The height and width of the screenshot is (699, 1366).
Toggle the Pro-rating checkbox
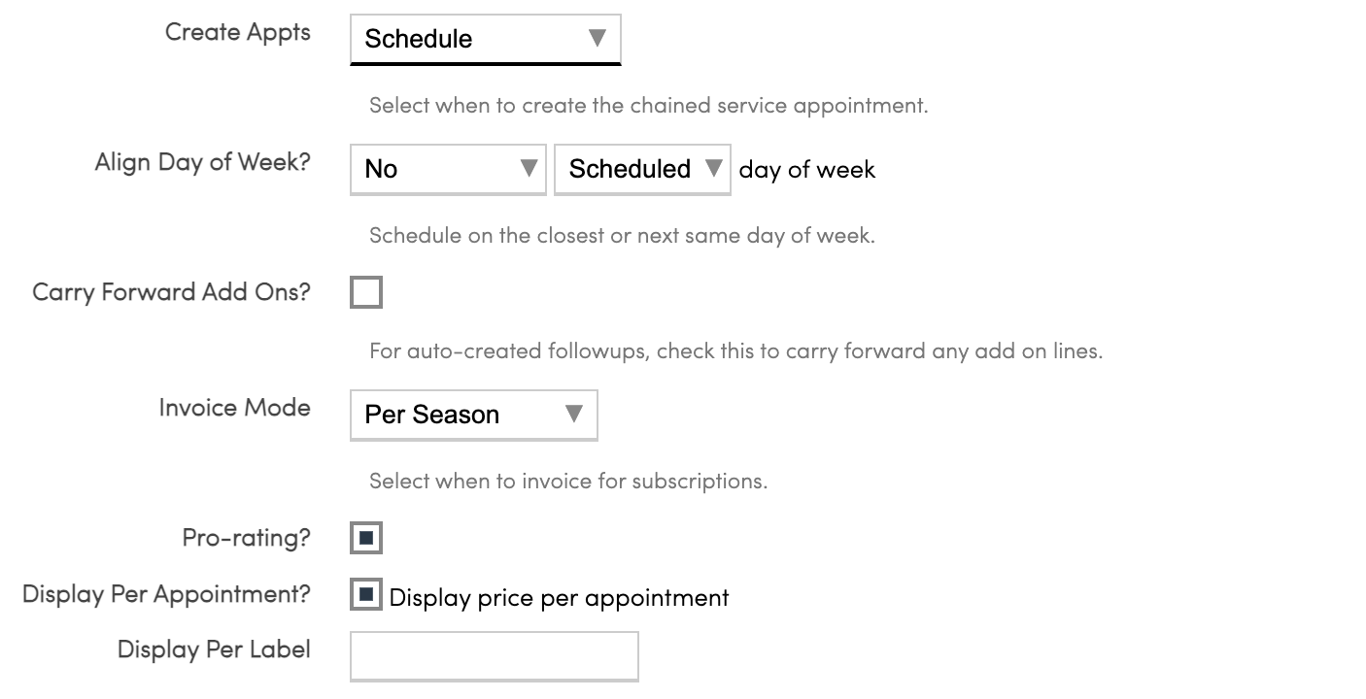(366, 538)
